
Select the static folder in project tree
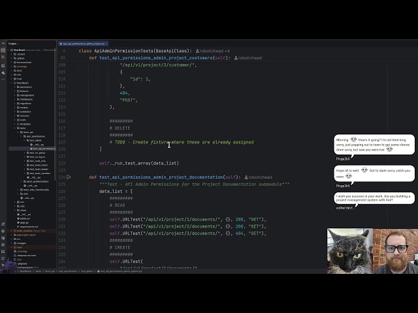(x=22, y=120)
